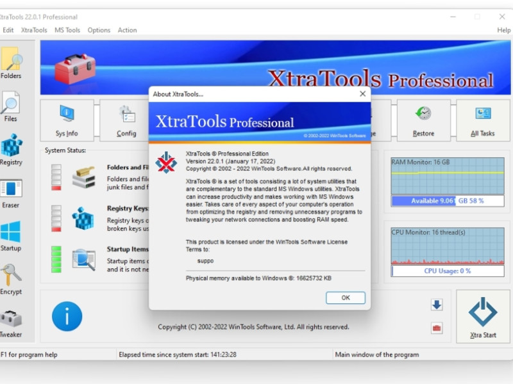Viewport: 513px width, 384px height.
Task: Open the XtraTools menu
Action: (34, 30)
